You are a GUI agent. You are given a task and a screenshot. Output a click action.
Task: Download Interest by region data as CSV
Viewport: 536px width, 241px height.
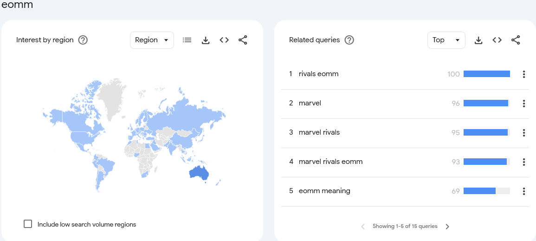206,40
